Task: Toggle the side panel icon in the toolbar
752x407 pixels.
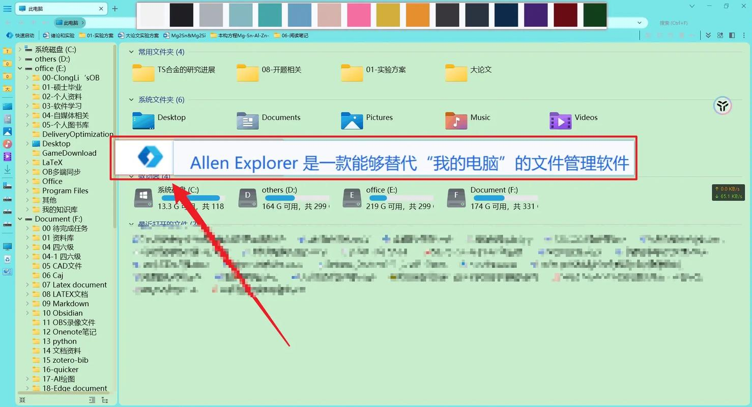Action: pyautogui.click(x=732, y=36)
